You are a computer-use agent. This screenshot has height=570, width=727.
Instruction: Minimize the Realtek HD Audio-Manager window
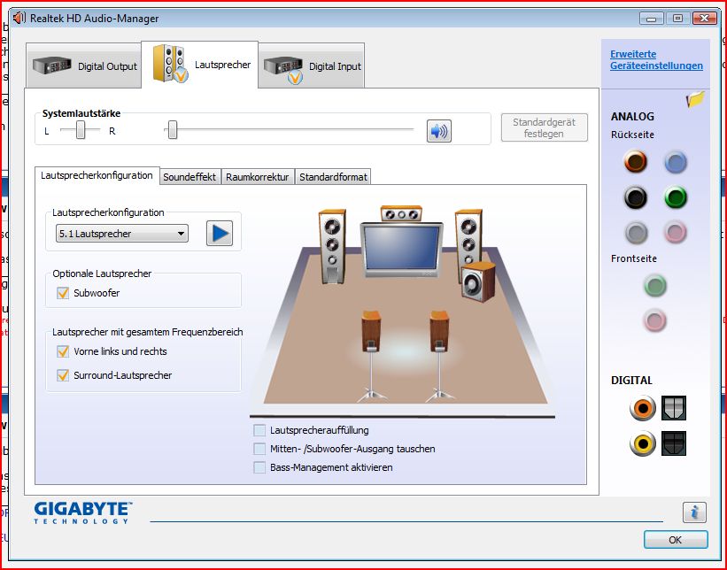(651, 19)
